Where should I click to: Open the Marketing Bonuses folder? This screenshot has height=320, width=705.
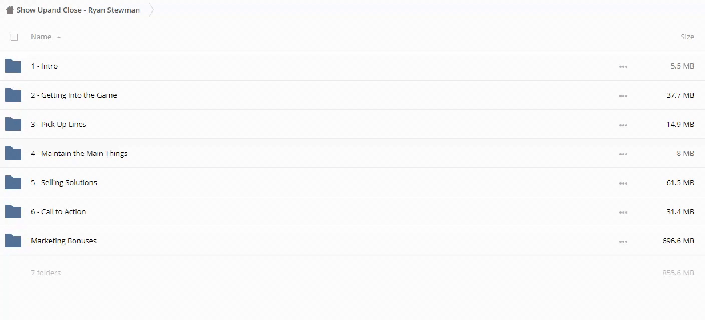pyautogui.click(x=63, y=241)
